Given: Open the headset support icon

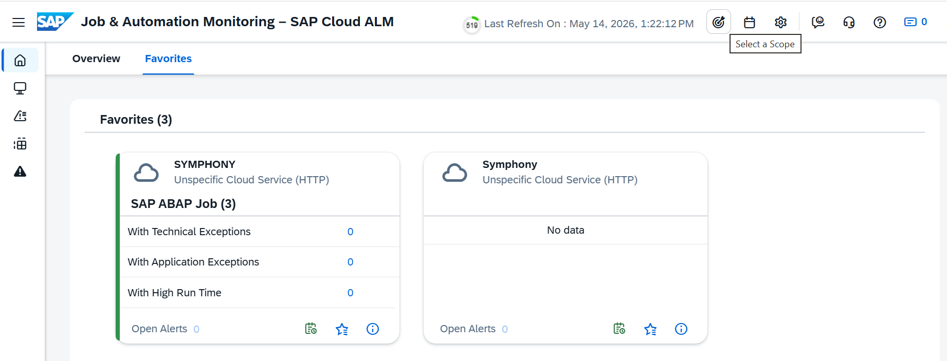Looking at the screenshot, I should 849,22.
